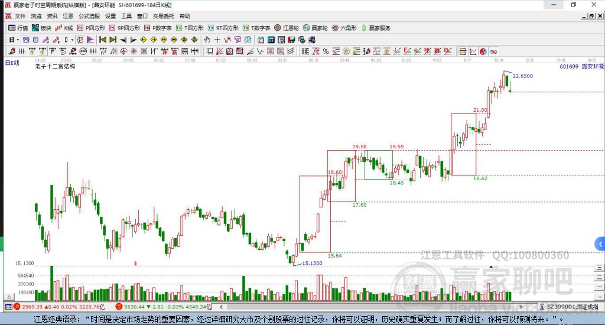Open the 江恩 menu
The height and width of the screenshot is (325, 605).
click(x=68, y=16)
